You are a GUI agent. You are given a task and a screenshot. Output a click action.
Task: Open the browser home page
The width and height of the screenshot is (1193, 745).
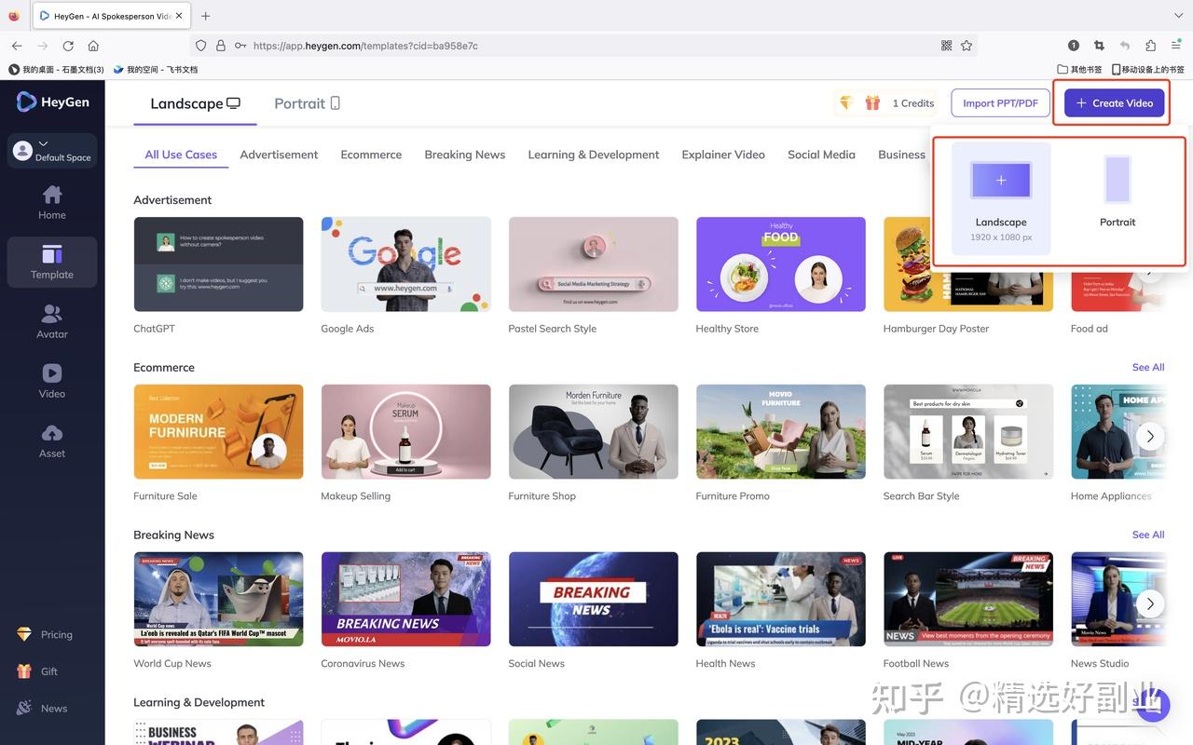[x=93, y=46]
